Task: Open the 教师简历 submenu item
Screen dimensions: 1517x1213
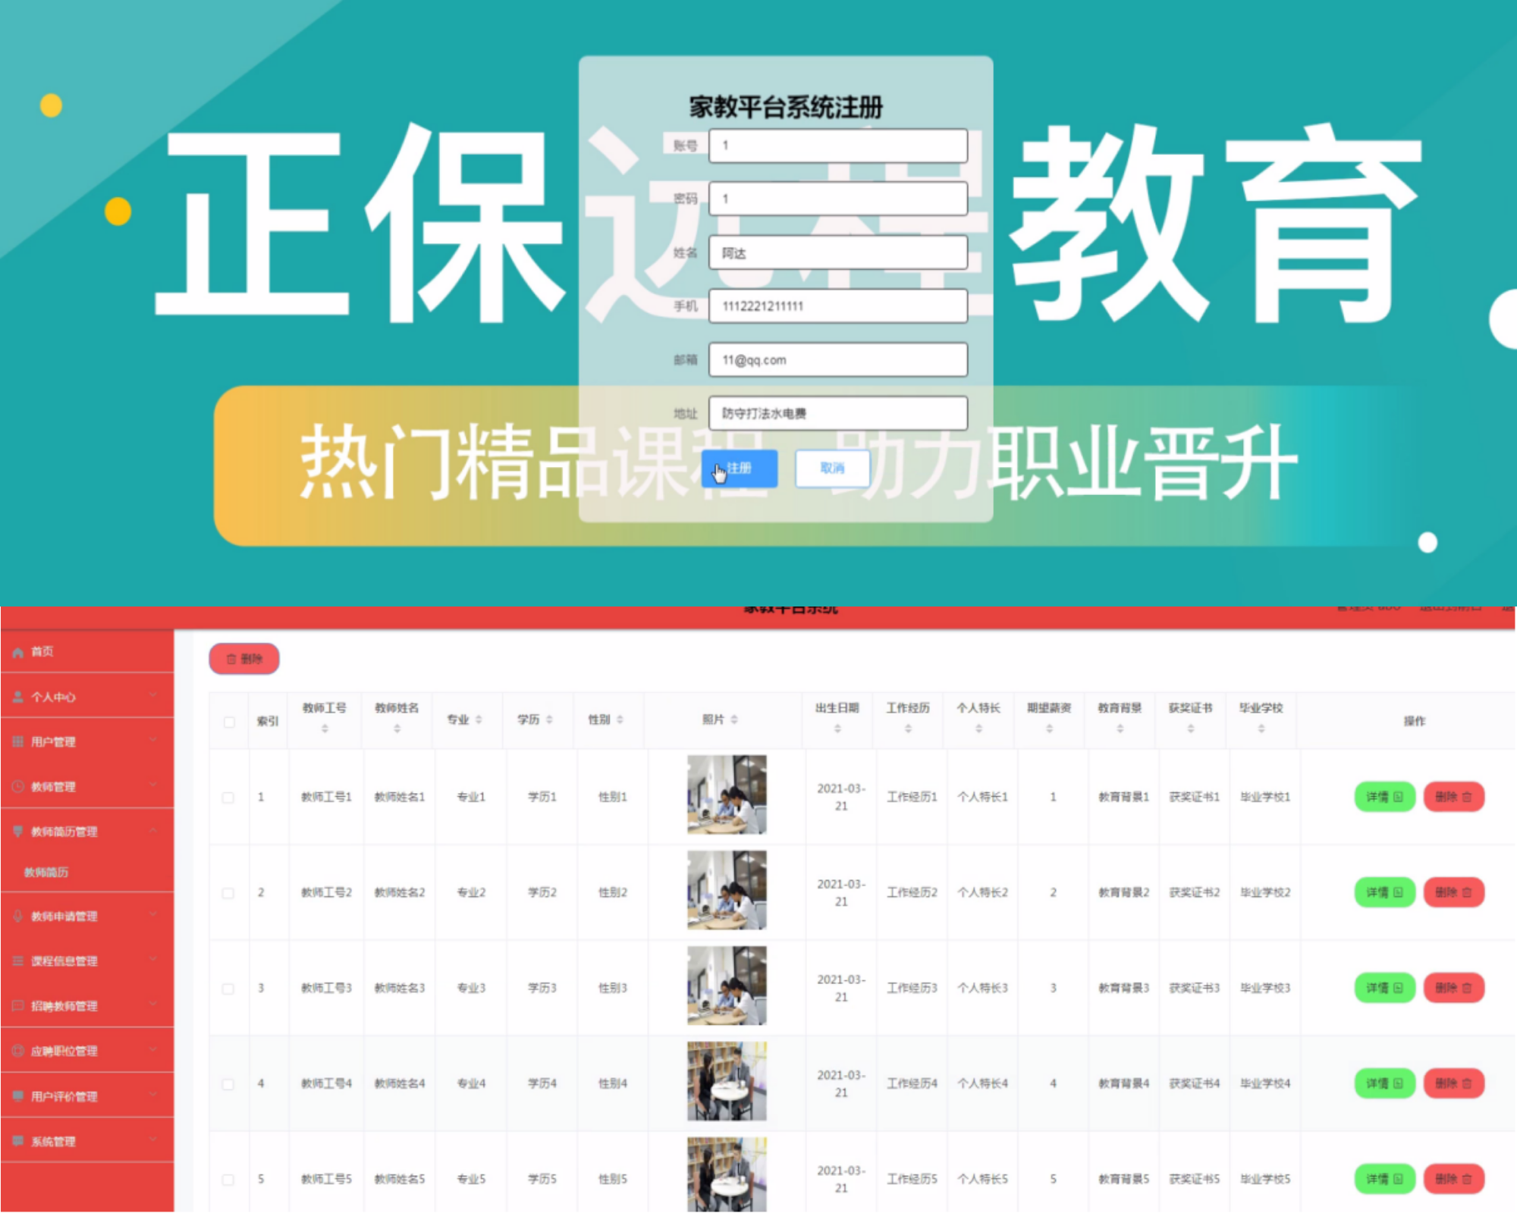Action: 46,873
